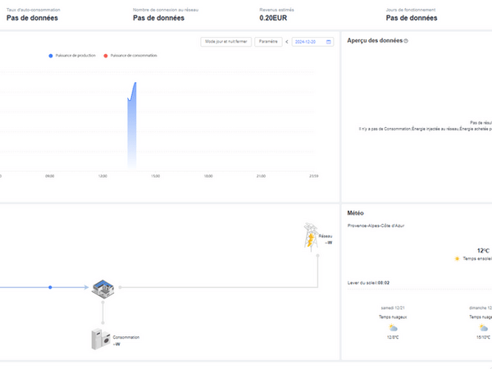Screen dimensions: 492x369
Task: Click the Consommation appliance icon
Action: [100, 339]
